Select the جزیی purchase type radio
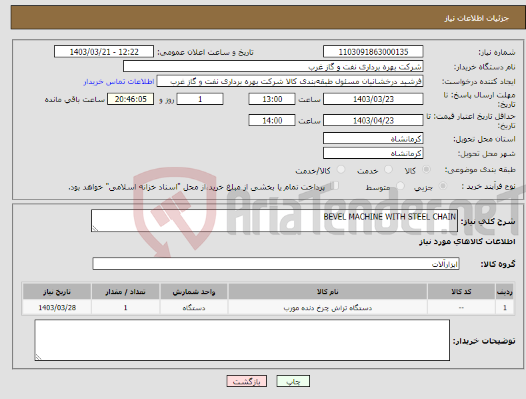The image size is (526, 399). pyautogui.click(x=443, y=185)
